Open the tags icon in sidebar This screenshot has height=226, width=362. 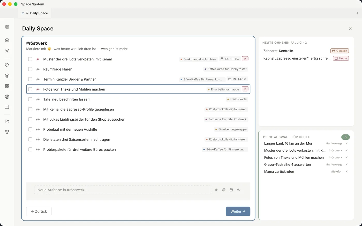(x=7, y=65)
